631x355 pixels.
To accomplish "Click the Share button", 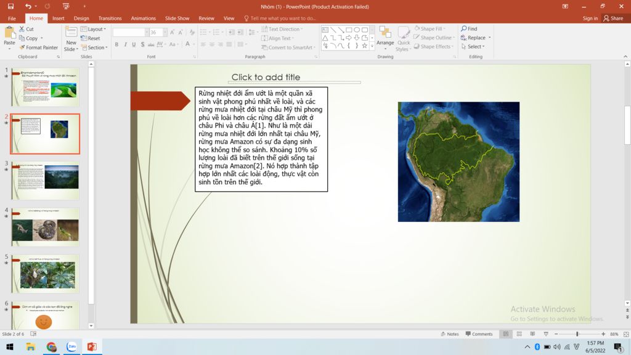I will [613, 18].
